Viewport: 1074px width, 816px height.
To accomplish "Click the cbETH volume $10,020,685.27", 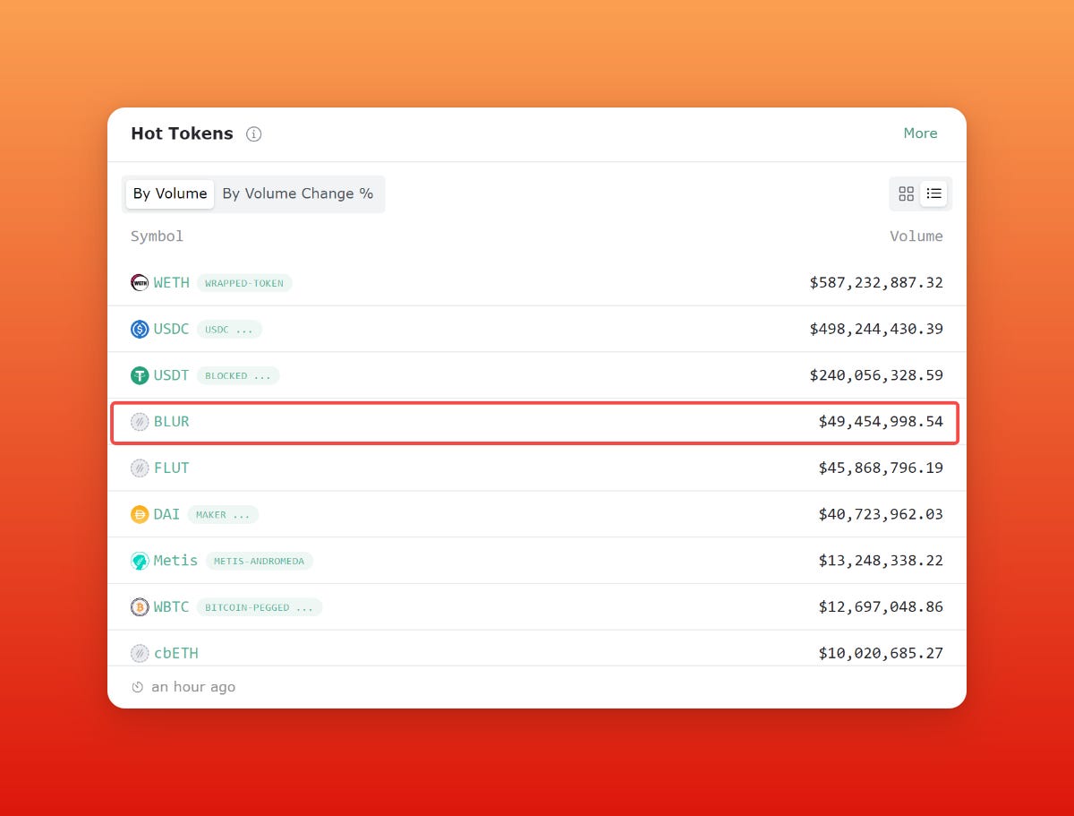I will 881,654.
